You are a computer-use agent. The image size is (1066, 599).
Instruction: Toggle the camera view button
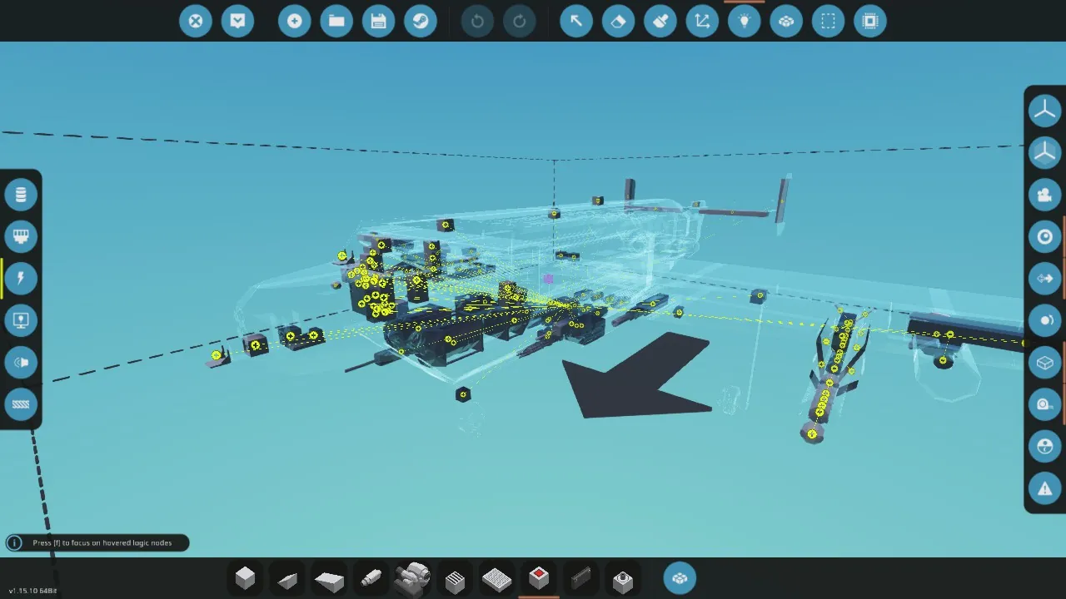pos(1044,195)
